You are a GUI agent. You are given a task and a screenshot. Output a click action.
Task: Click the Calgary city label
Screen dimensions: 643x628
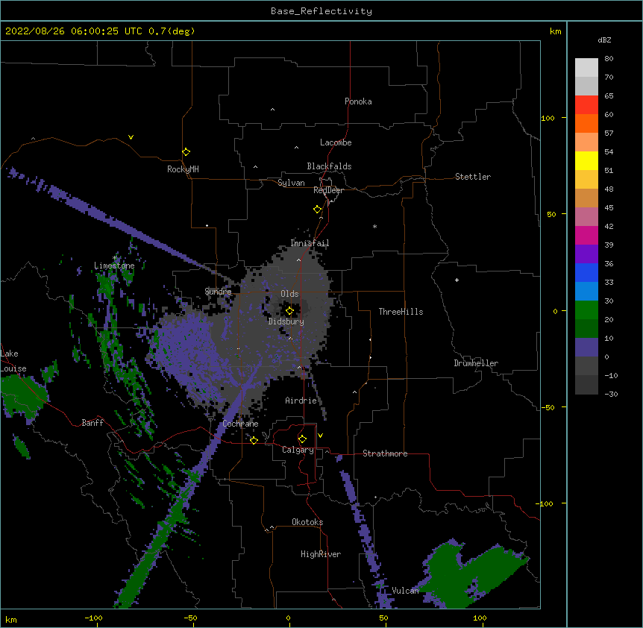pyautogui.click(x=298, y=450)
